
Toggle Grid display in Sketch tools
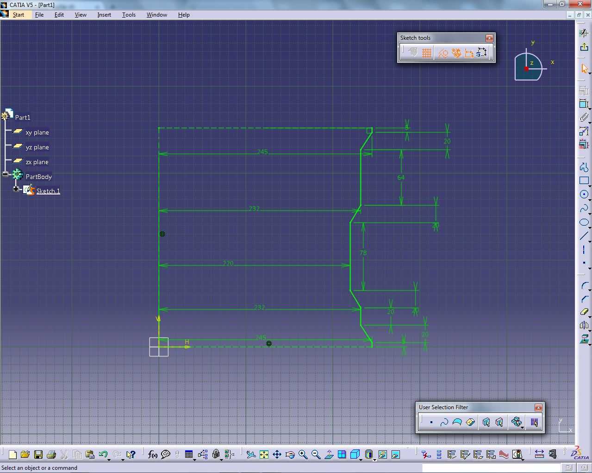click(x=413, y=53)
